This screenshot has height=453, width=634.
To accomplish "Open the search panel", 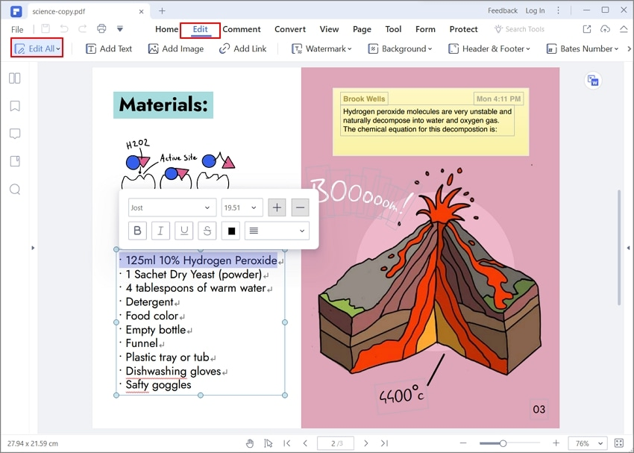I will point(15,190).
